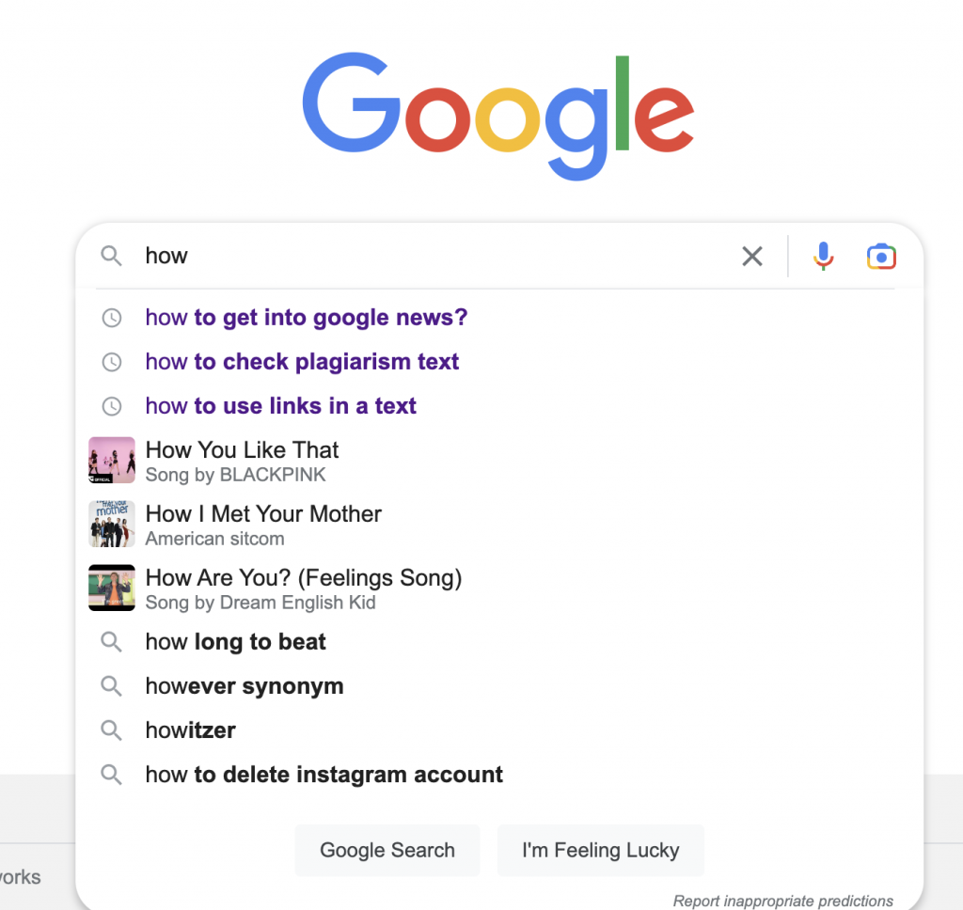This screenshot has height=910, width=963.
Task: Select How I Met Your Mother thumbnail
Action: coord(112,524)
